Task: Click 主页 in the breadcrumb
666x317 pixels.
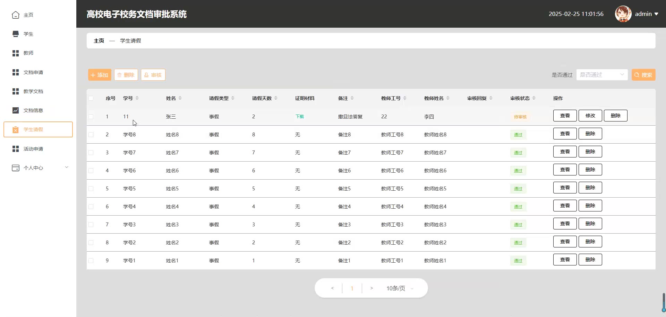Action: click(99, 41)
